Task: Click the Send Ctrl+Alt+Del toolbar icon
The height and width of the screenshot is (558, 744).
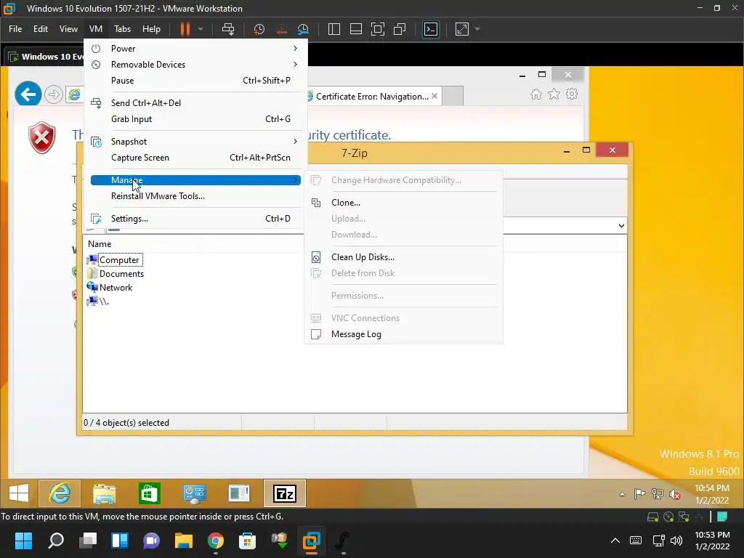Action: [x=228, y=29]
